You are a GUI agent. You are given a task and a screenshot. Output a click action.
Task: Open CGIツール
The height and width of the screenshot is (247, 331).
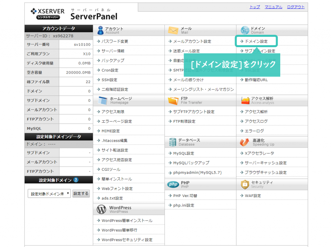click(x=111, y=170)
